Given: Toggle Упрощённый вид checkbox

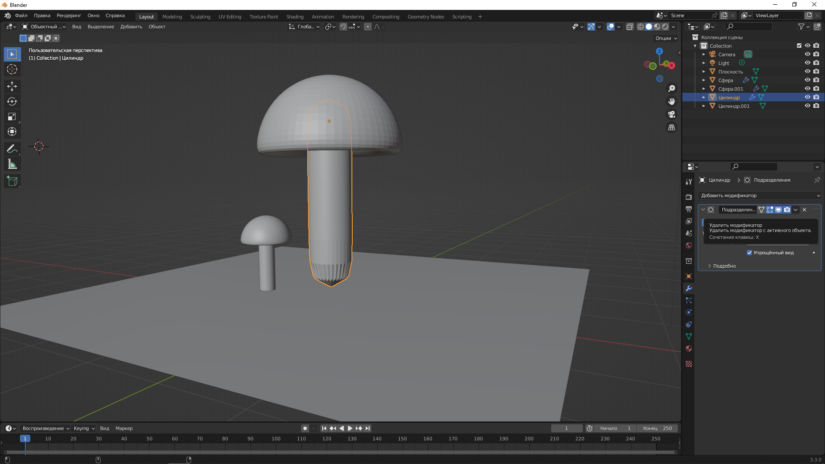Looking at the screenshot, I should (x=749, y=253).
